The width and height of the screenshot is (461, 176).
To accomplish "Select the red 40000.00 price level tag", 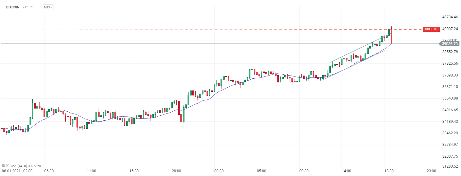I will pyautogui.click(x=431, y=29).
